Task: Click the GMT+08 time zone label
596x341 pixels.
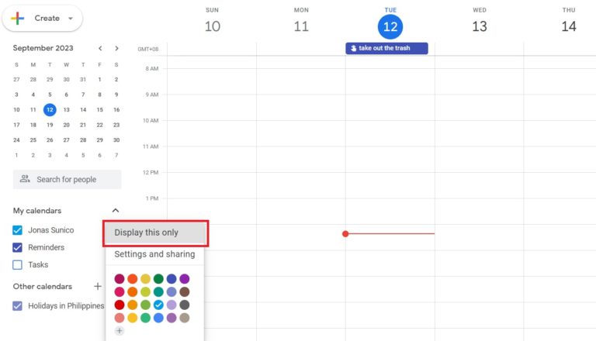Action: 148,49
